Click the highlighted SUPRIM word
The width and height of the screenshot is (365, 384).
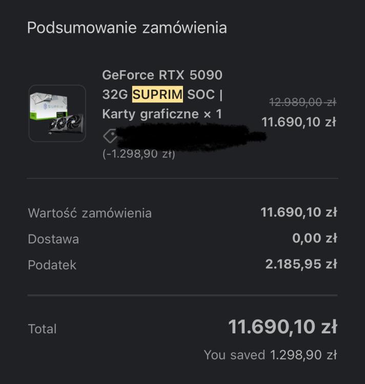click(x=157, y=95)
